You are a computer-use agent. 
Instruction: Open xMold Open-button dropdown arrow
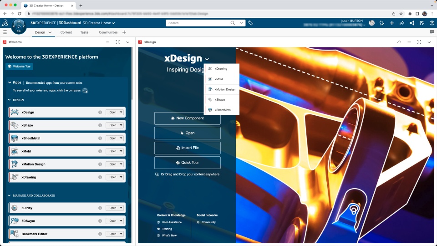tap(121, 151)
